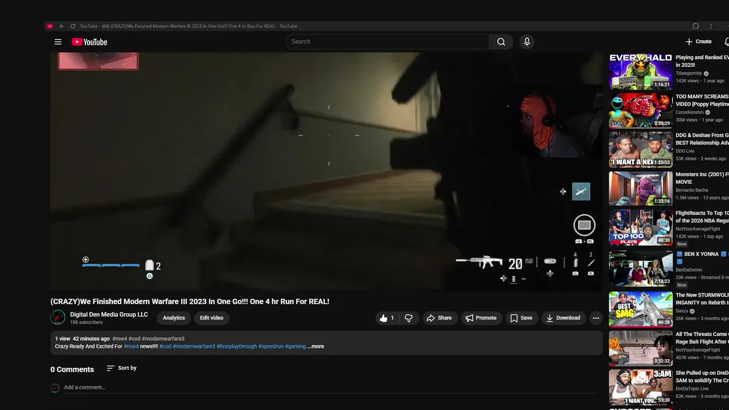Click the #mw4 hashtag in description text
This screenshot has height=410, width=729.
point(131,346)
